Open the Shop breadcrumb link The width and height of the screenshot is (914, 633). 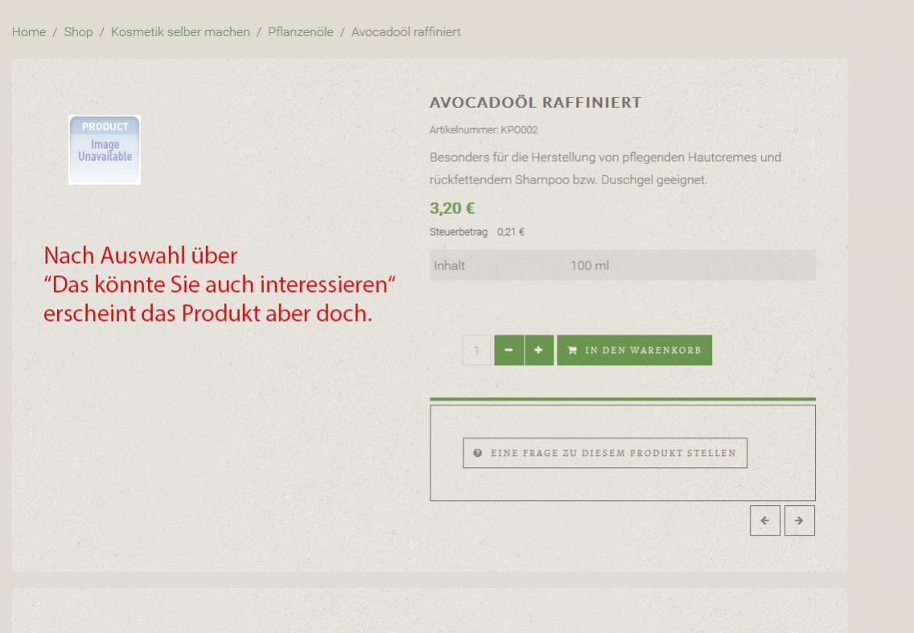click(78, 32)
